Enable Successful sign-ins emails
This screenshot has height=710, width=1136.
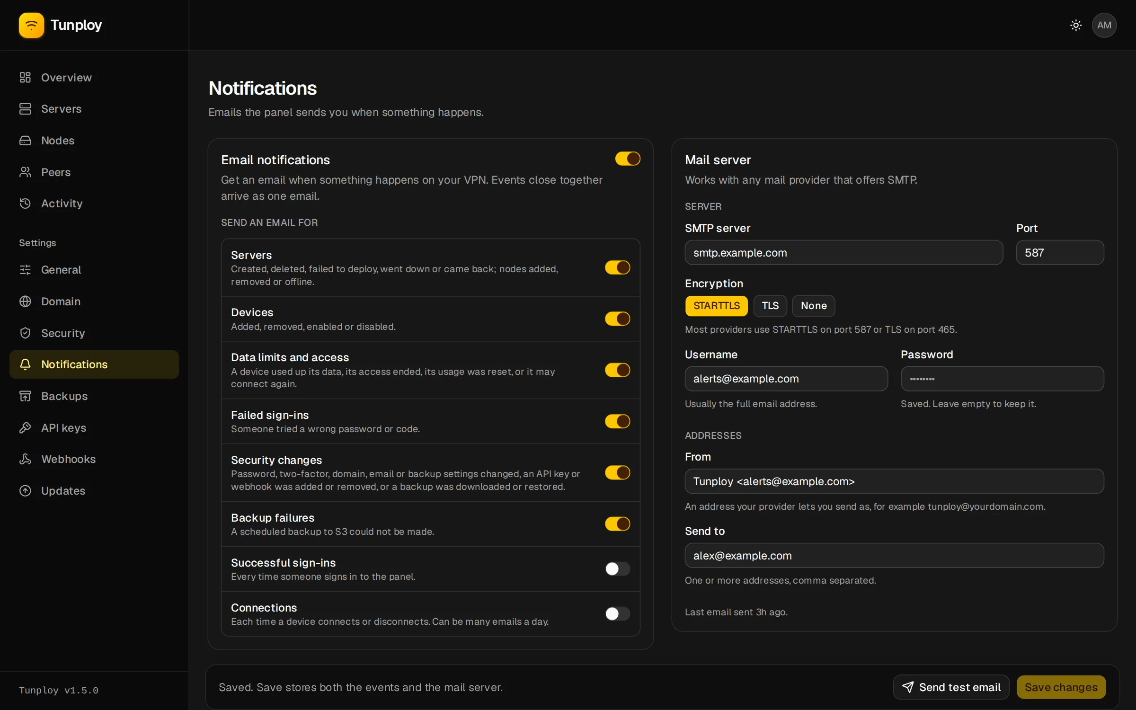(618, 569)
